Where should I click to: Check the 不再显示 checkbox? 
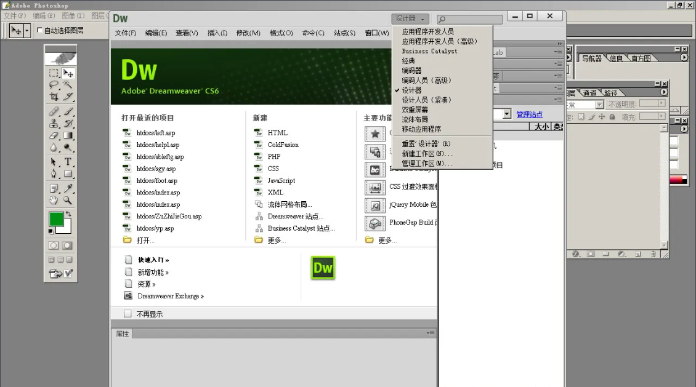[127, 314]
